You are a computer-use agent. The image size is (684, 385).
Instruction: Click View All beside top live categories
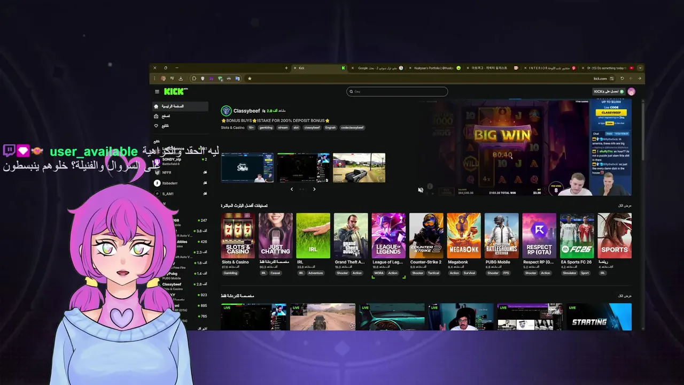pyautogui.click(x=625, y=206)
